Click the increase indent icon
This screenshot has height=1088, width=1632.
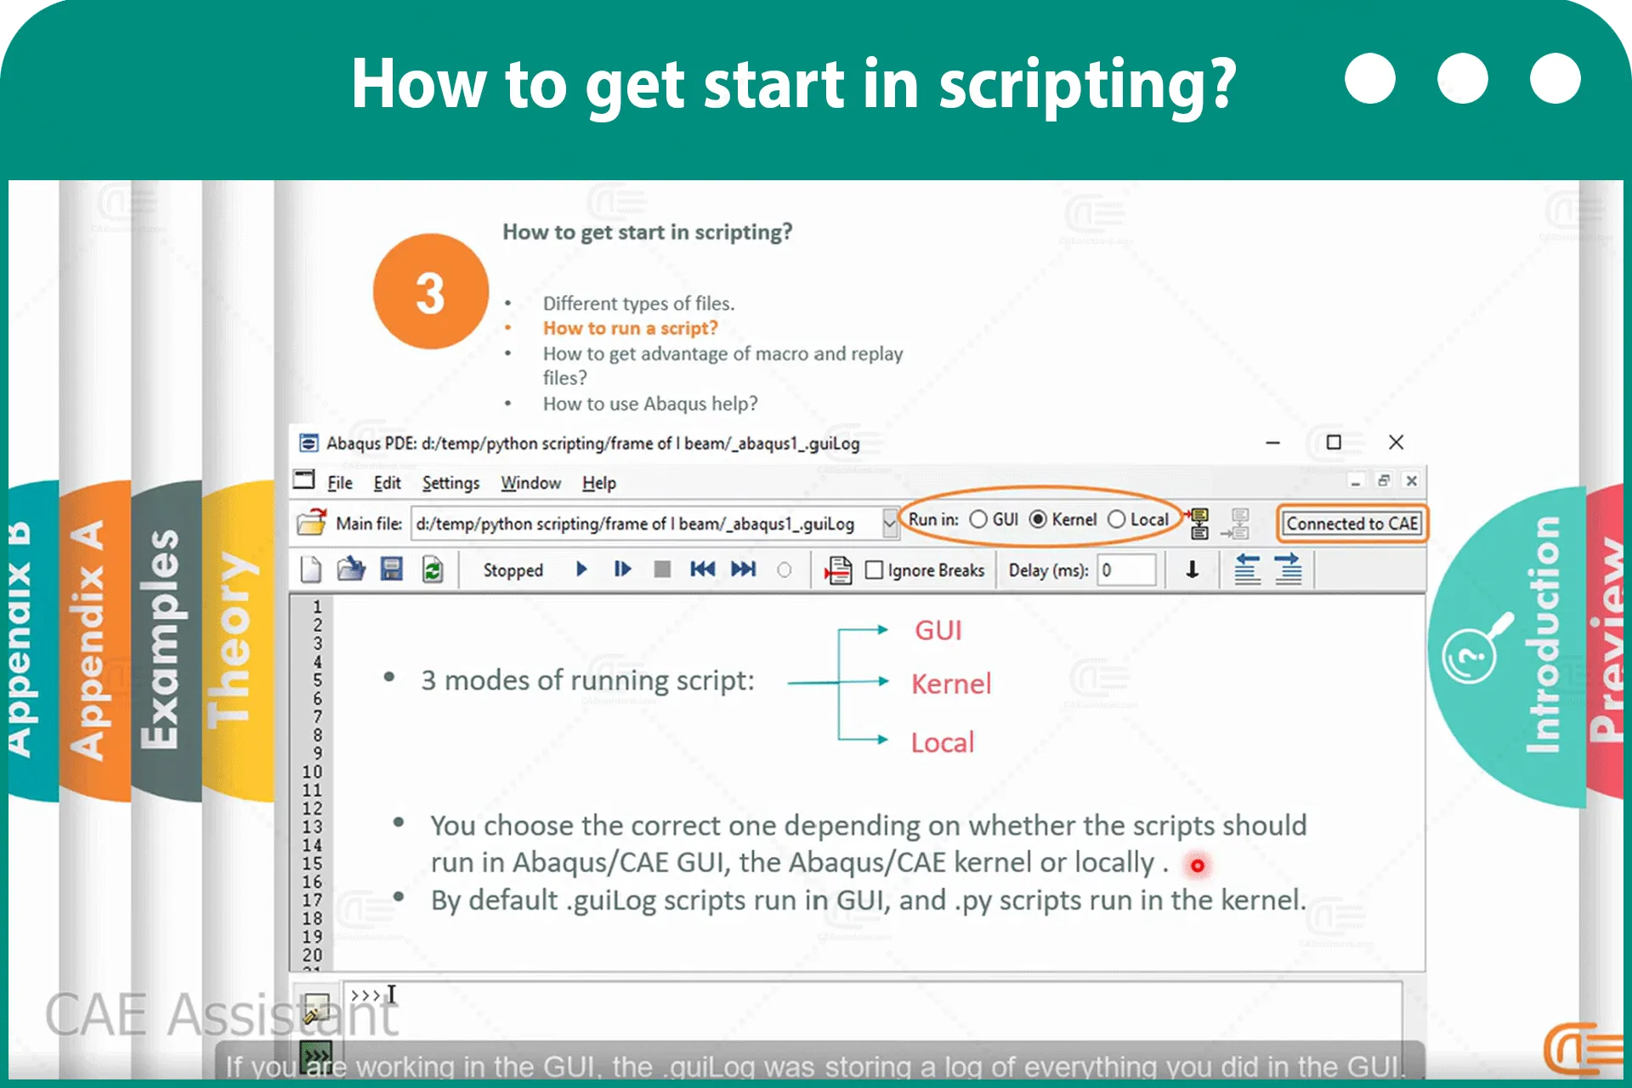1288,569
